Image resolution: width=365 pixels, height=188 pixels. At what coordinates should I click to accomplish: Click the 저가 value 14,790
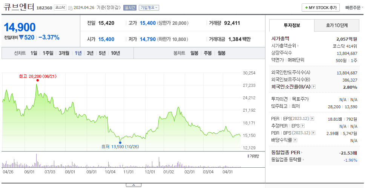[147, 39]
